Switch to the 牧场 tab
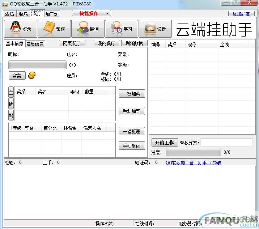The image size is (259, 229). (x=23, y=14)
